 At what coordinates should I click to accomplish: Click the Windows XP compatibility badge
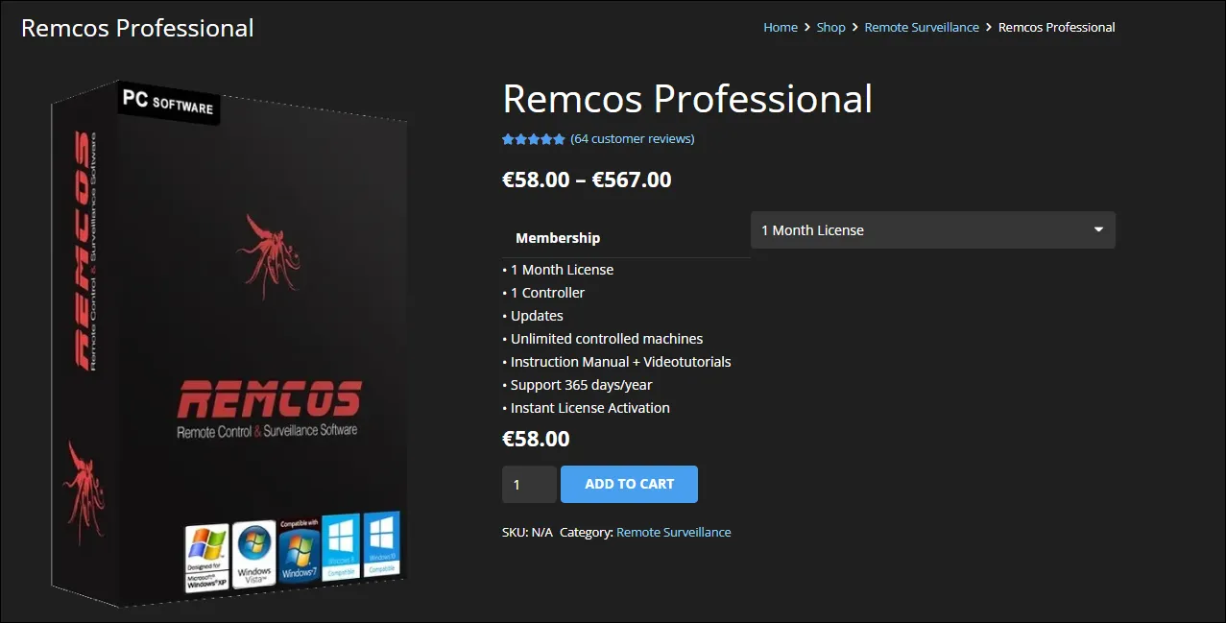[206, 559]
